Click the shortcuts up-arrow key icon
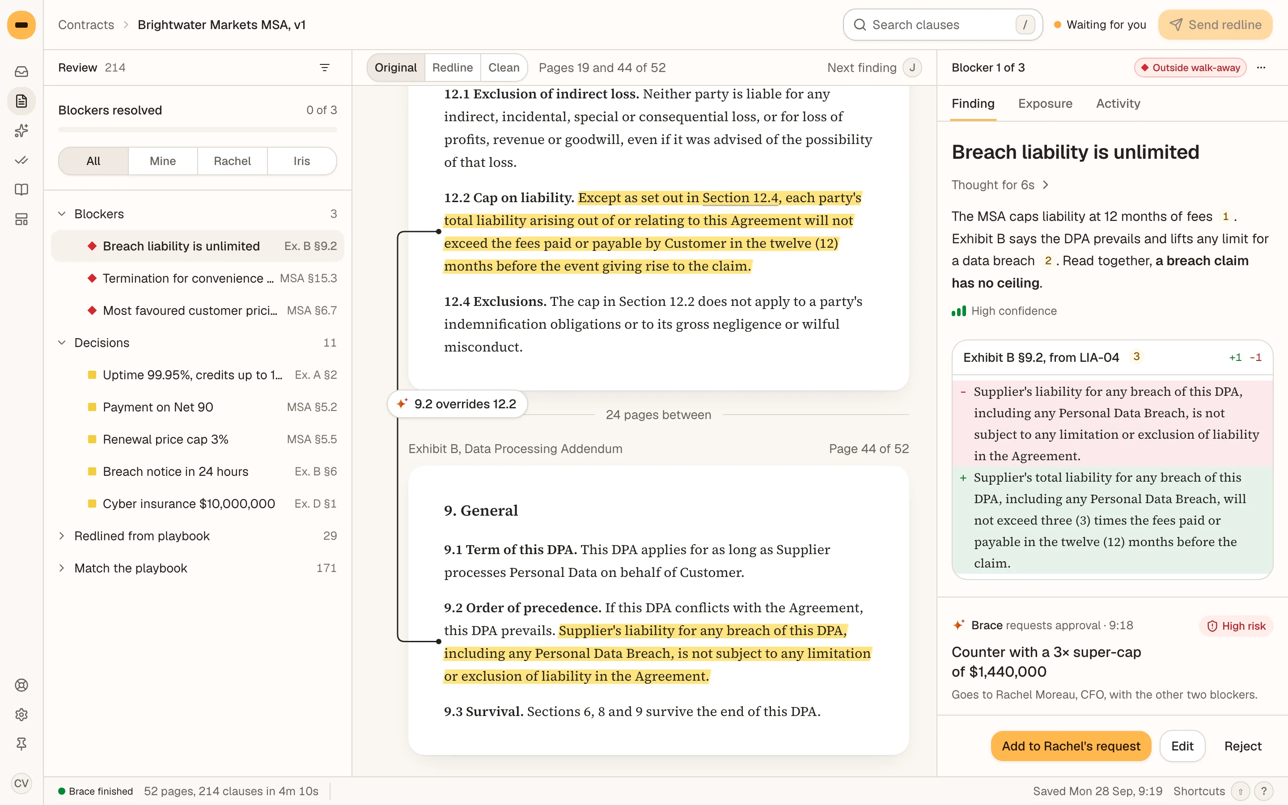 (x=1241, y=791)
